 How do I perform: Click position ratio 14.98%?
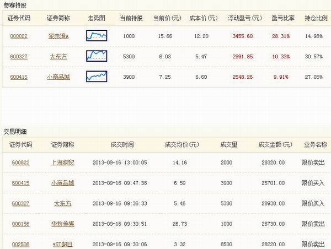pos(314,36)
